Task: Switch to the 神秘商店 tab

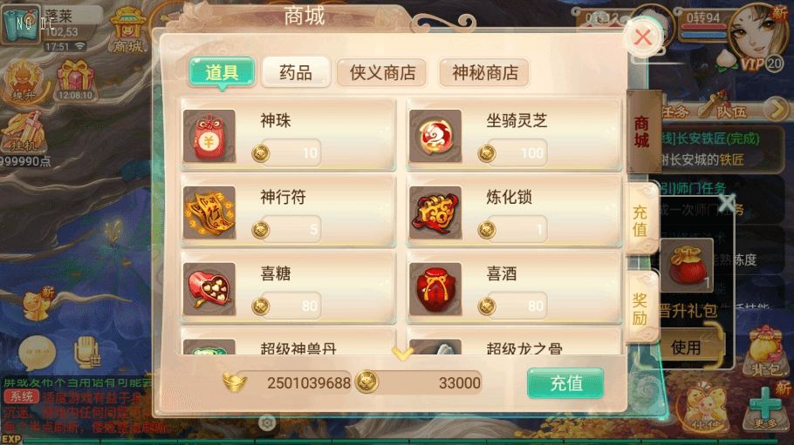Action: click(484, 72)
